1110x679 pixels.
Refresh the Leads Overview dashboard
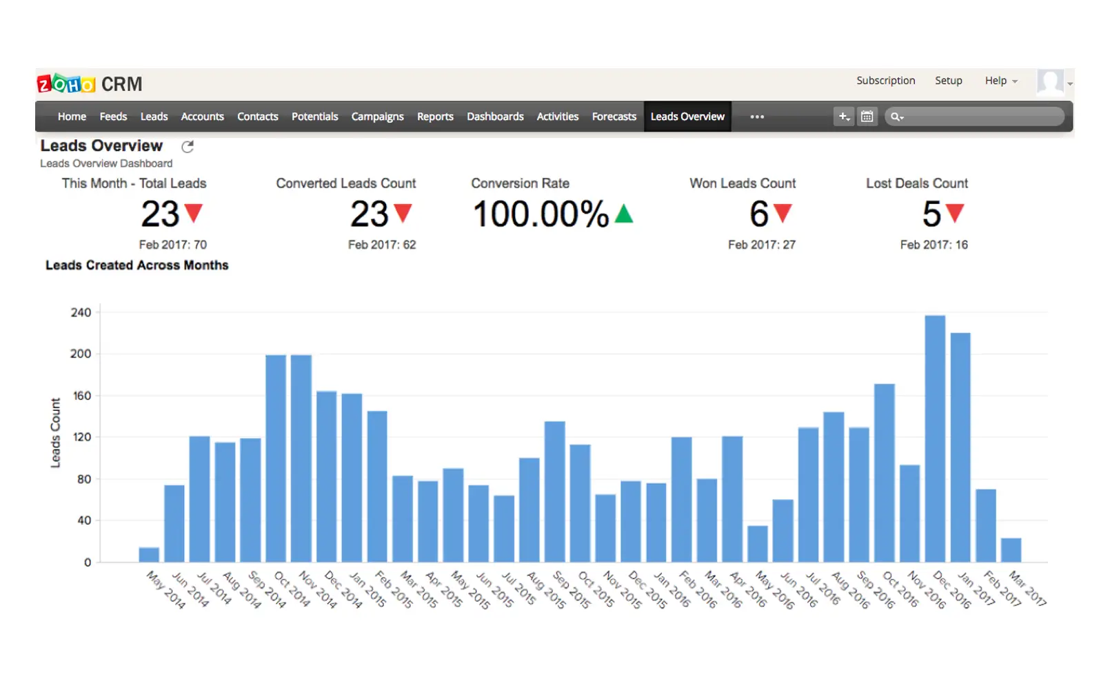click(188, 146)
